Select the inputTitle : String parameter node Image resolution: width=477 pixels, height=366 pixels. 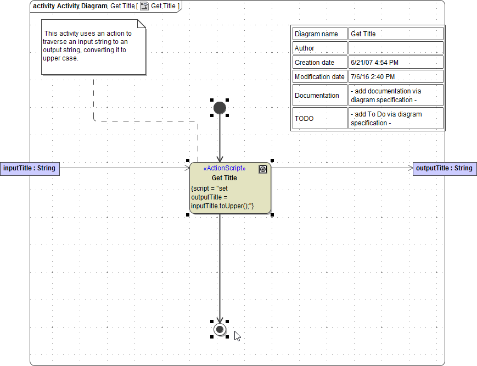[x=30, y=168]
